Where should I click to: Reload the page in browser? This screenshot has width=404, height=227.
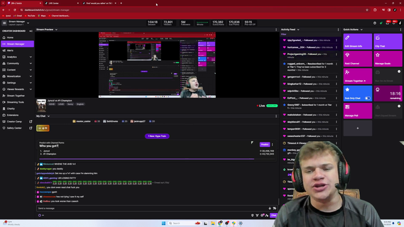pos(15,10)
